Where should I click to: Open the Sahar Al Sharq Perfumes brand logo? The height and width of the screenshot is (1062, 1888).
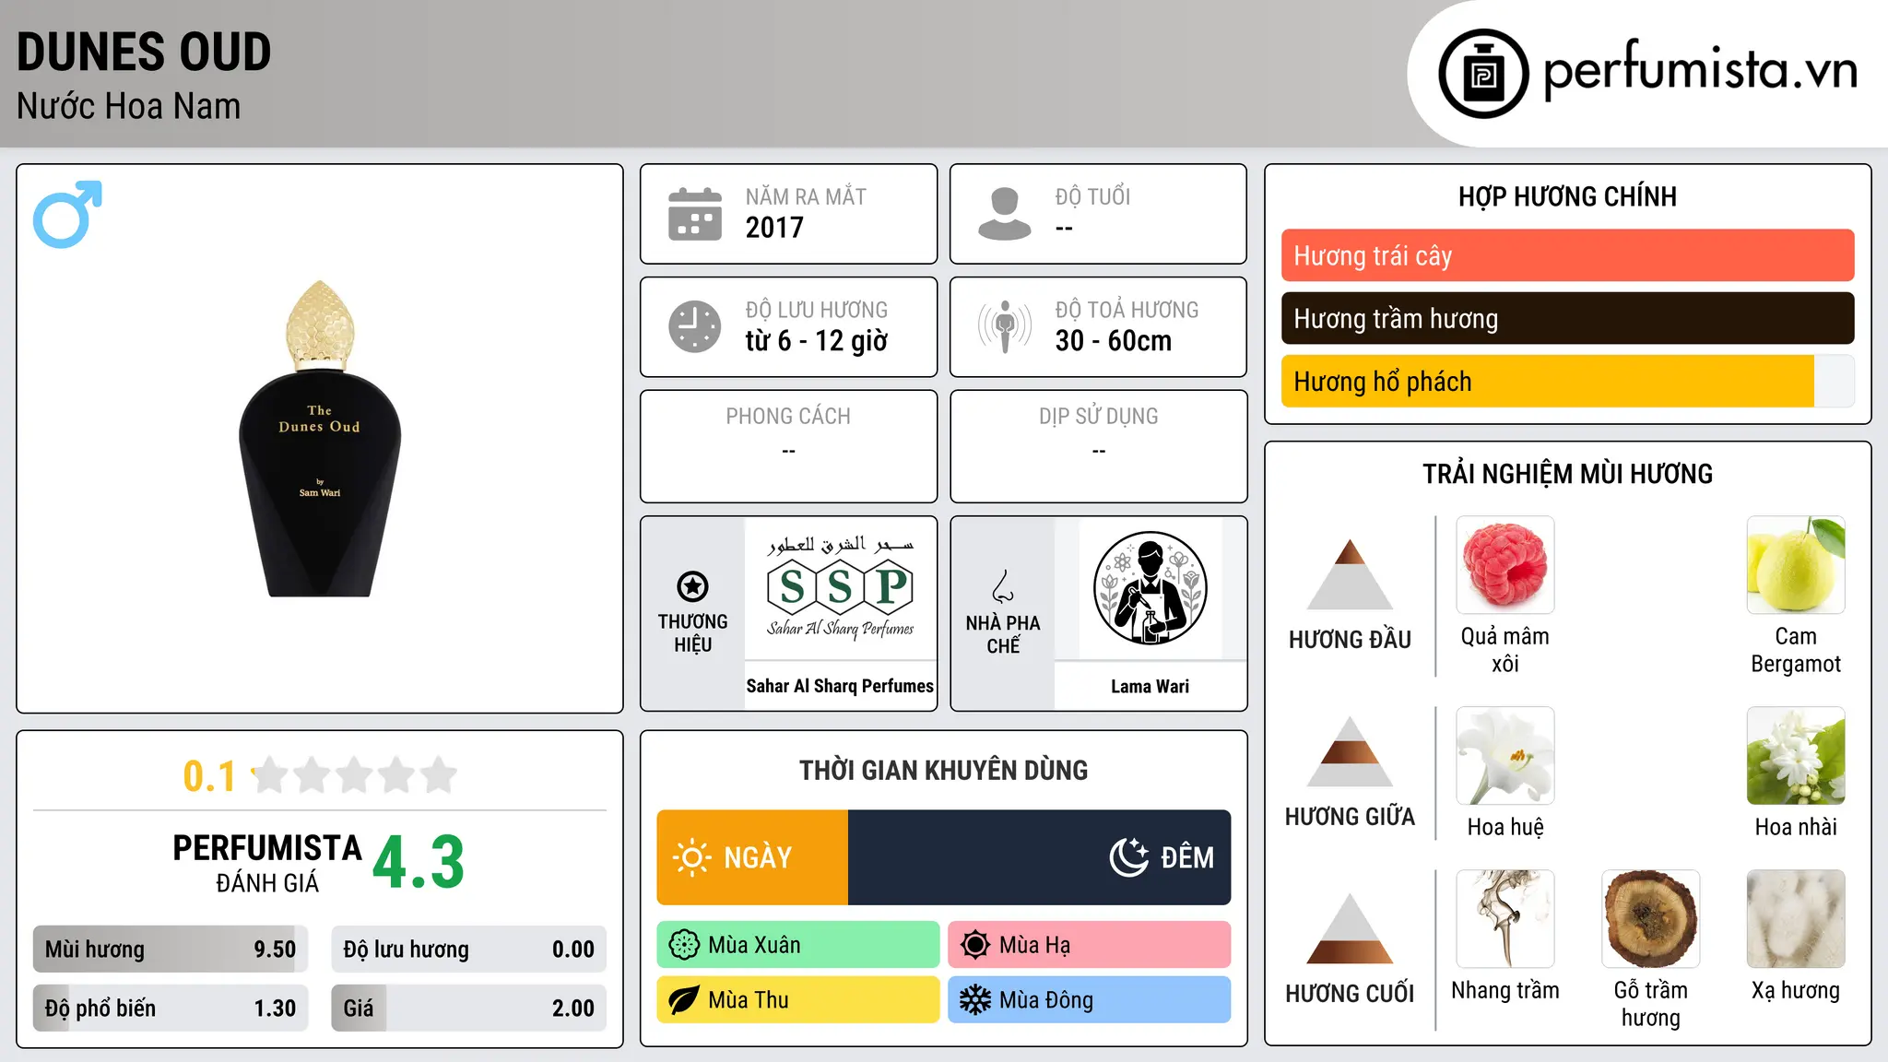840,588
